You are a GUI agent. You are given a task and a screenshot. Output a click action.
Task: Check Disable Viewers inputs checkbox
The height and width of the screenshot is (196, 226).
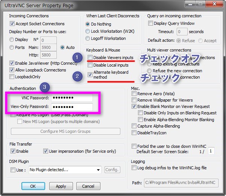tap(90, 58)
